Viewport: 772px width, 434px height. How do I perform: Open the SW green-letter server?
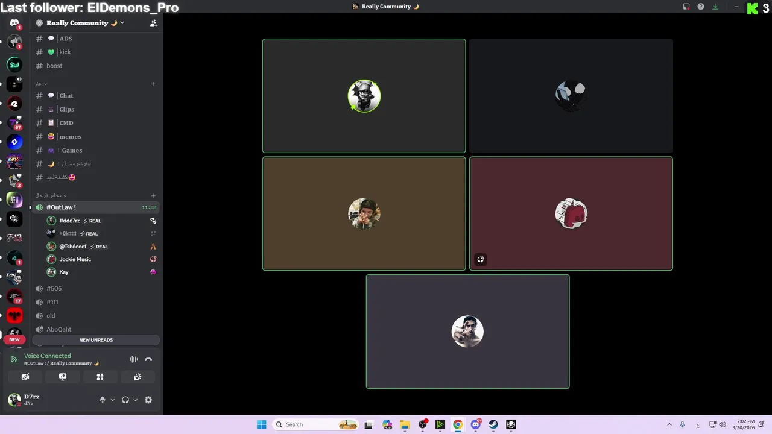point(14,64)
